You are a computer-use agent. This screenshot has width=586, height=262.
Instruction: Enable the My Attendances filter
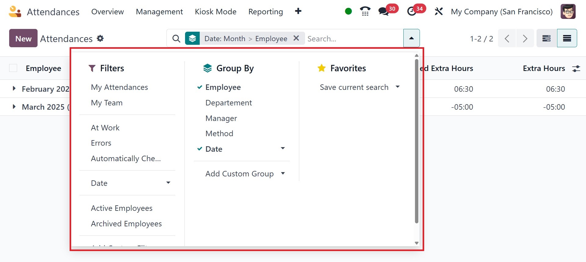tap(119, 87)
